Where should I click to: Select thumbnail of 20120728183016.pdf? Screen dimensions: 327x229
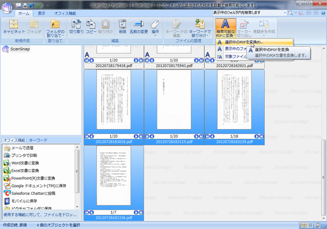(x=113, y=99)
